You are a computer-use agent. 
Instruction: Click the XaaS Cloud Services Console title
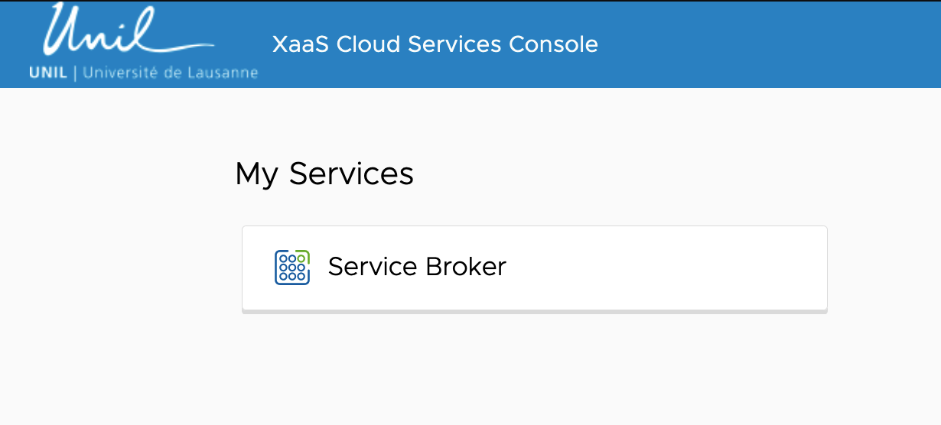[435, 44]
